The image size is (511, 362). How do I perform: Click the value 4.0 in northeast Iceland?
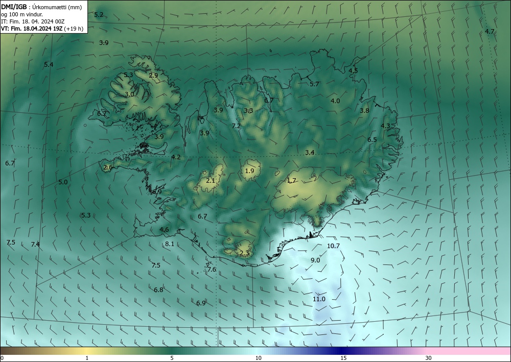[335, 101]
